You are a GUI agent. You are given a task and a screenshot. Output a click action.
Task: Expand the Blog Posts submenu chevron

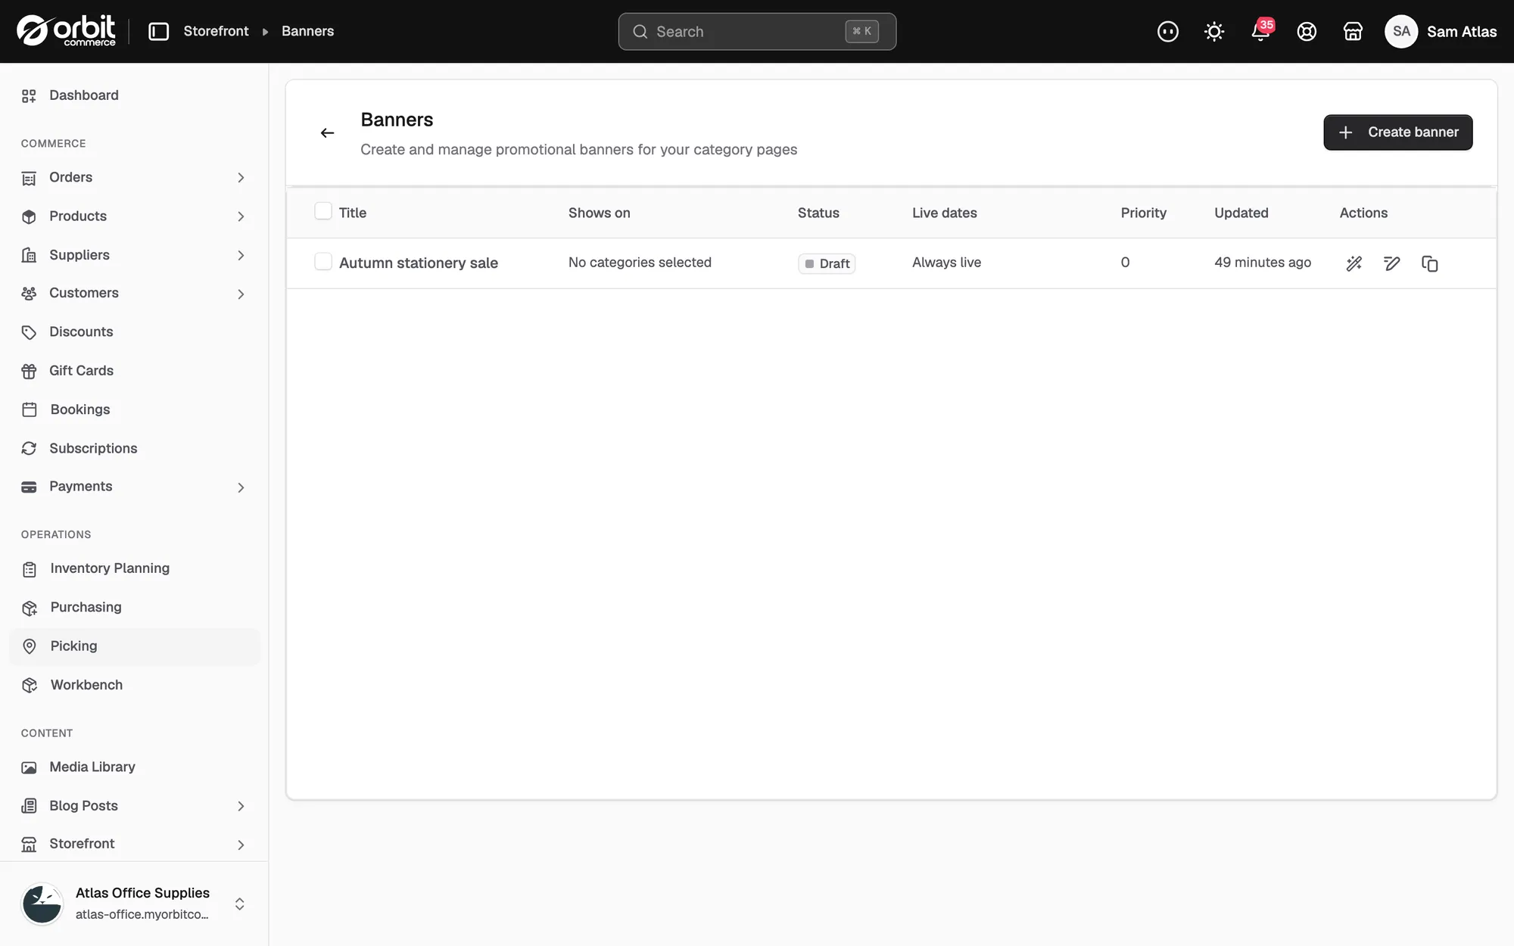point(241,807)
